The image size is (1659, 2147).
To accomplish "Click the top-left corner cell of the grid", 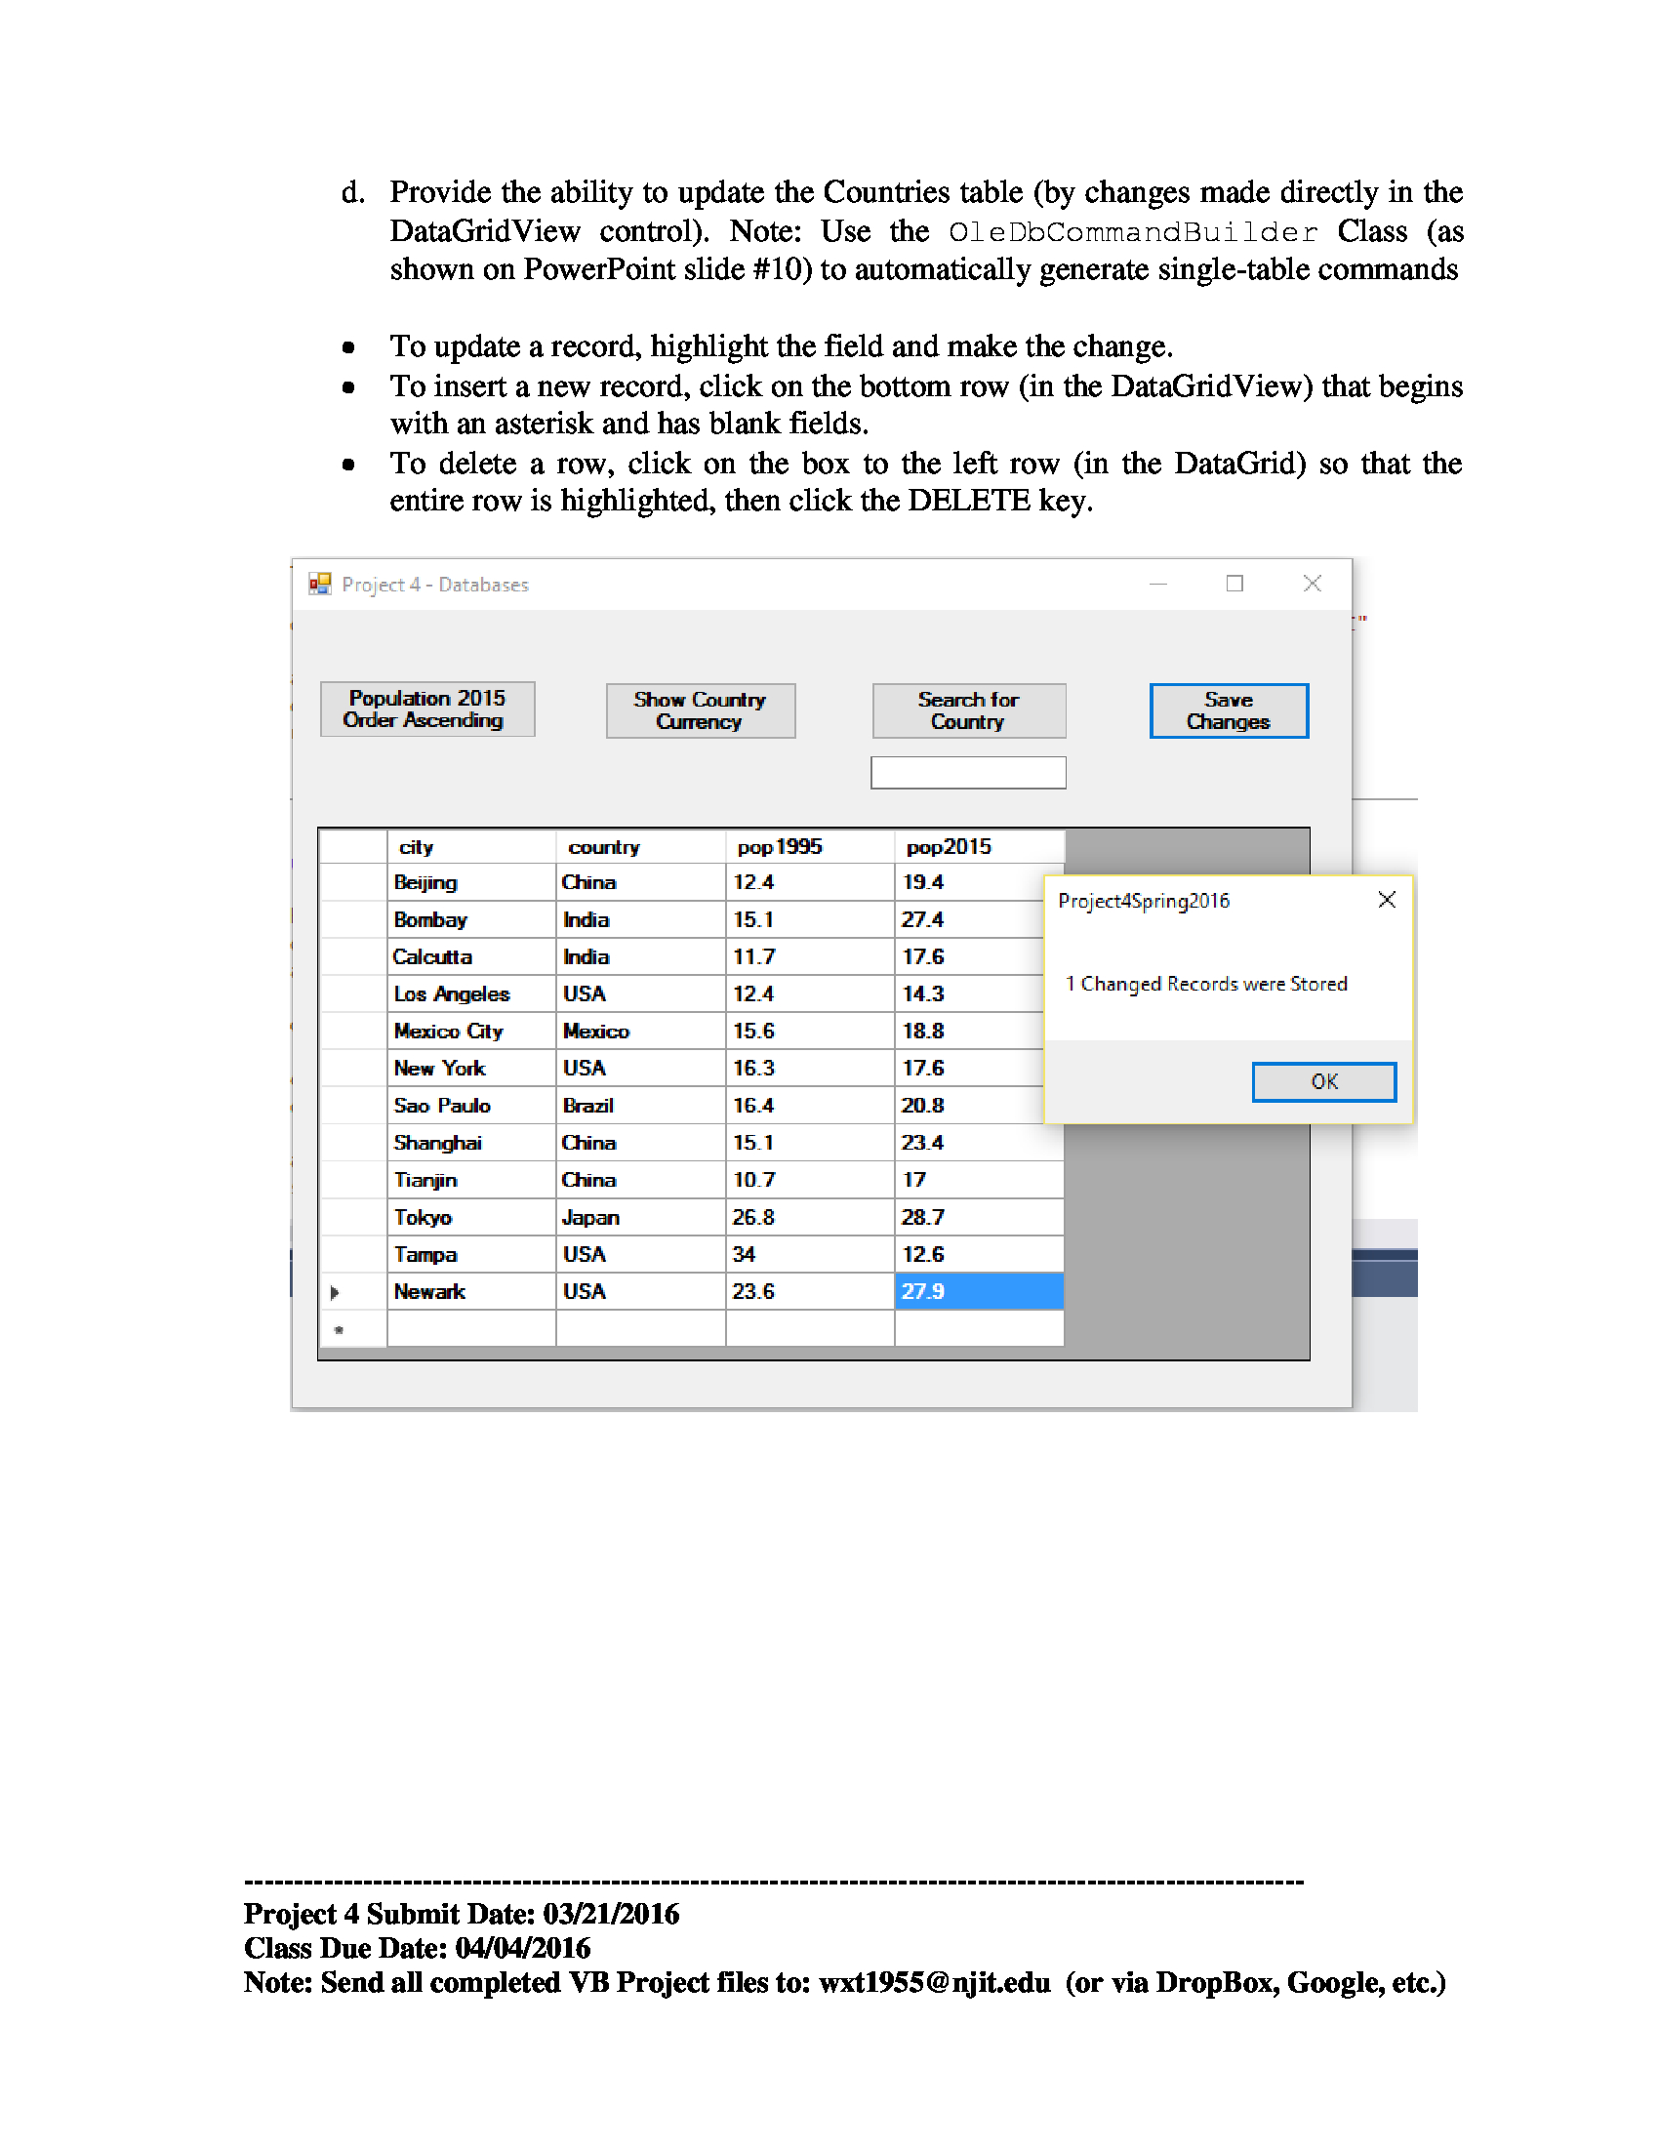I will point(352,845).
